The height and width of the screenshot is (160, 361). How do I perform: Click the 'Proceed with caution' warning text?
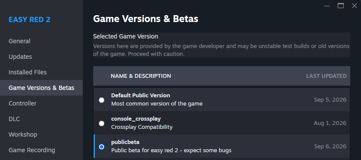point(156,54)
